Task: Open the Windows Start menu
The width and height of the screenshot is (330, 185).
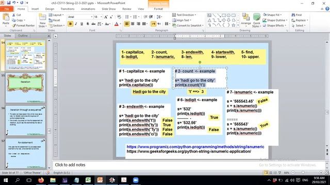Action: [6, 180]
